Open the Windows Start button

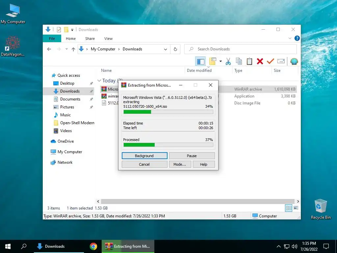[8, 246]
